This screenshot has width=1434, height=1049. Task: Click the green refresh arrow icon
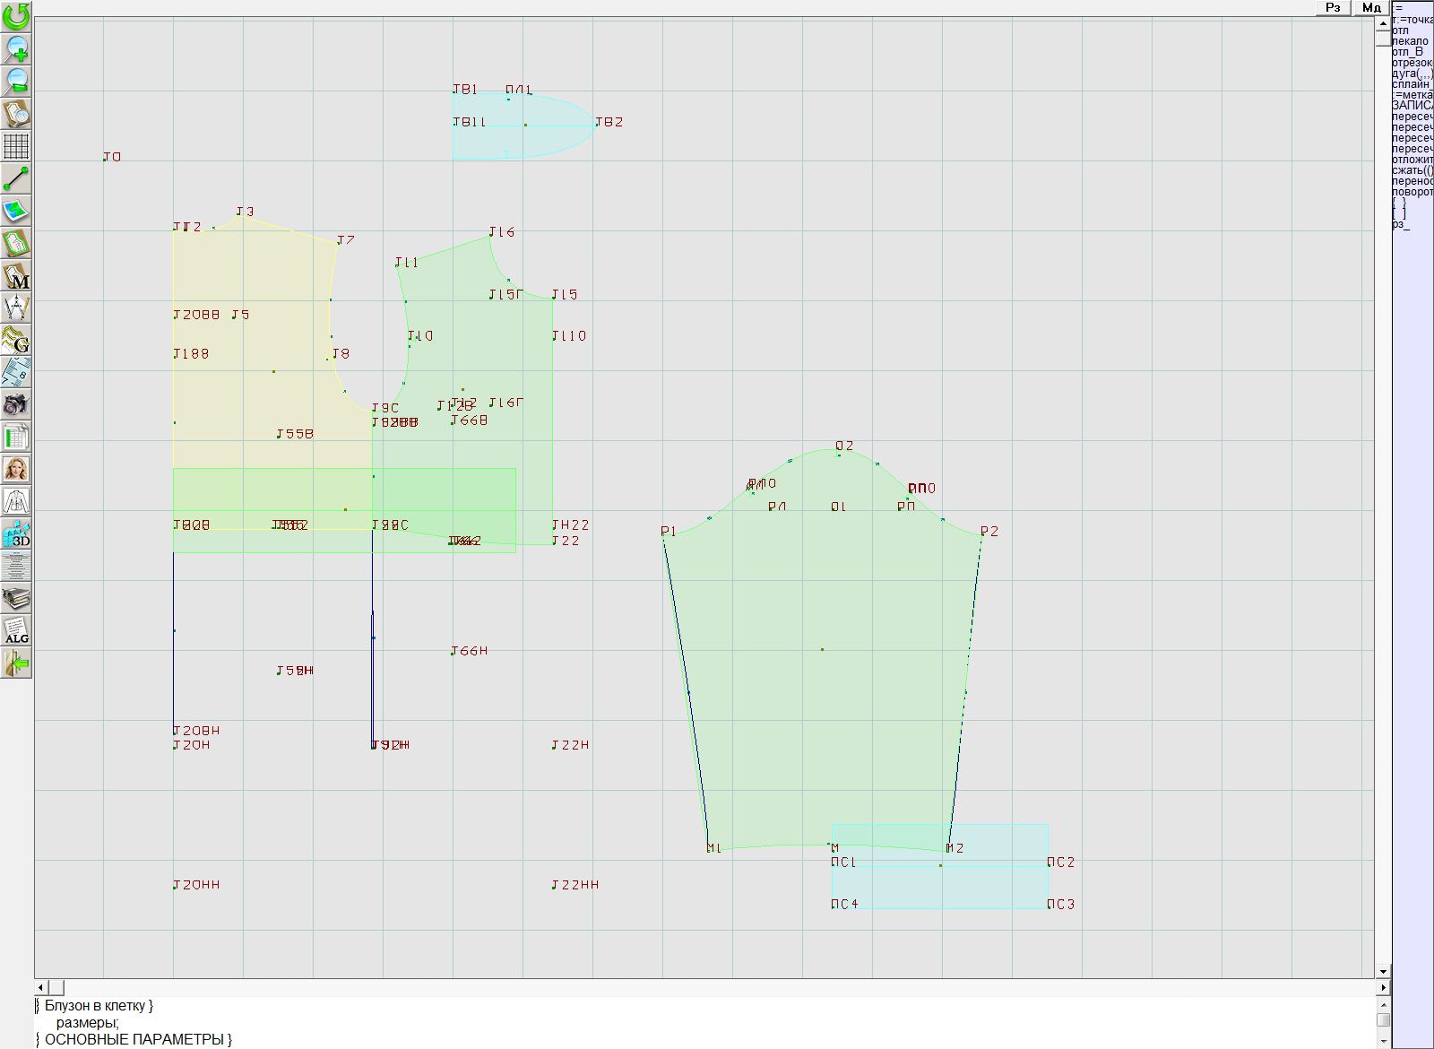[16, 16]
